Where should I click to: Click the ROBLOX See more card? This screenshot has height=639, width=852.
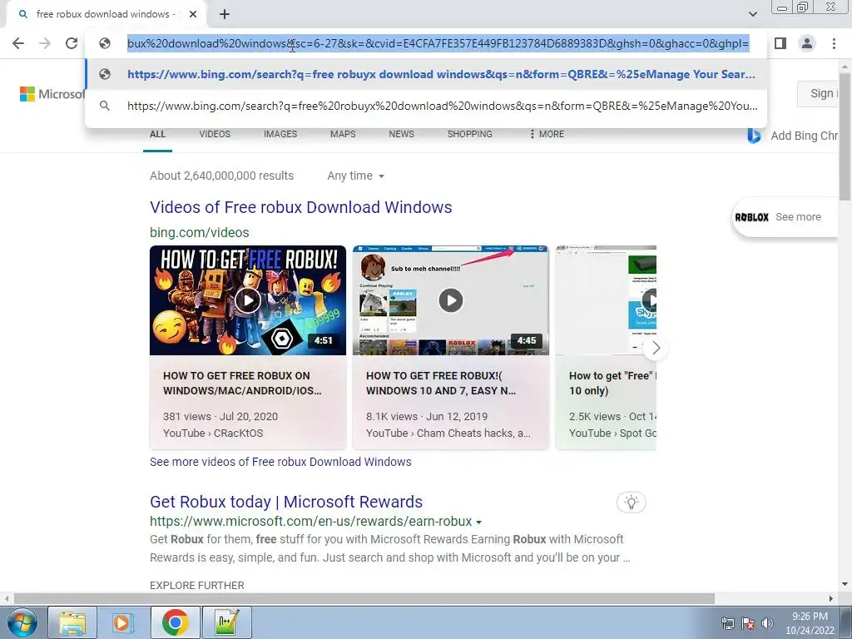tap(785, 217)
